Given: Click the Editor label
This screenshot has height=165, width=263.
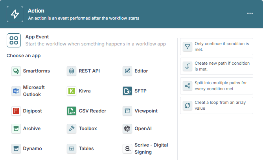Looking at the screenshot, I should [x=141, y=71].
